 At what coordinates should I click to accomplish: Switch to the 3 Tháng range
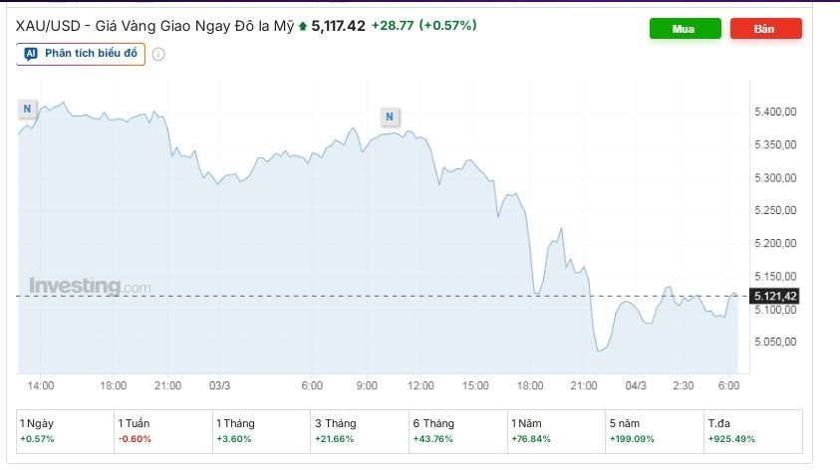point(359,430)
